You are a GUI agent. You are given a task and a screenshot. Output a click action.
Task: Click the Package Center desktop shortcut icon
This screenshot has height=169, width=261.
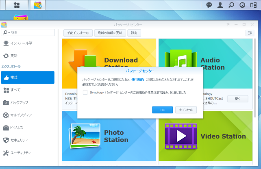point(21,17)
